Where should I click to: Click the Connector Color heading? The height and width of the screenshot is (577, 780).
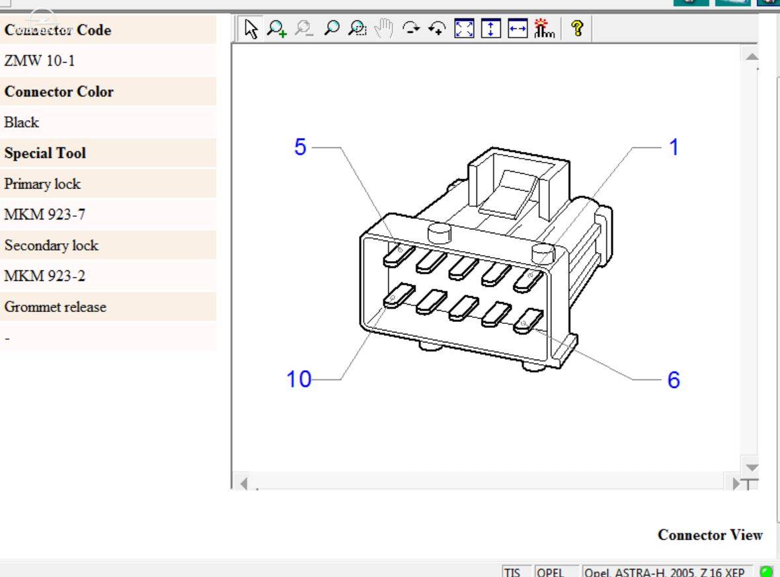[x=59, y=91]
